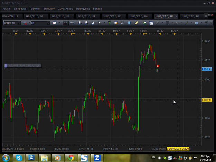
Task: Click the yellow marker under 15/07
Action: [160, 34]
